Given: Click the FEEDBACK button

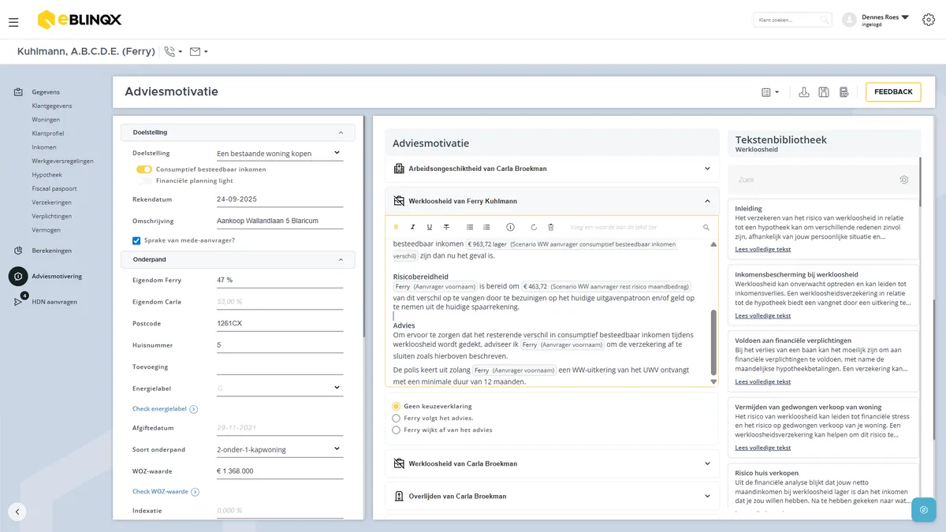Looking at the screenshot, I should [x=893, y=92].
